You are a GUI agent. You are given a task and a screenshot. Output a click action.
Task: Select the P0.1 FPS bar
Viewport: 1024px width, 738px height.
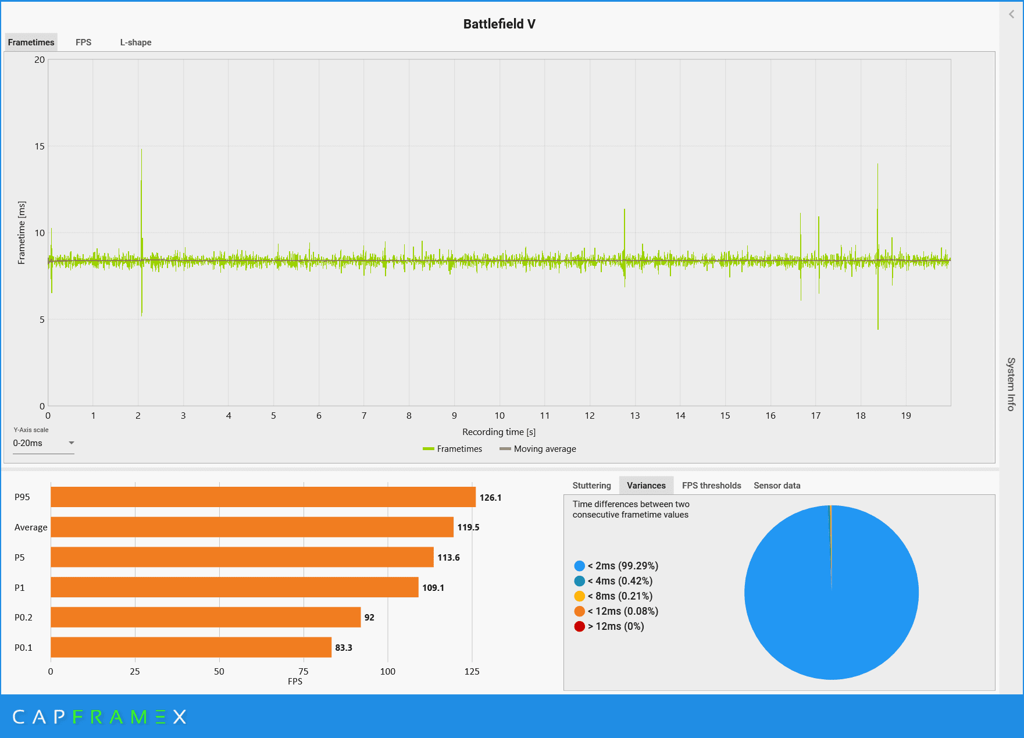click(191, 647)
